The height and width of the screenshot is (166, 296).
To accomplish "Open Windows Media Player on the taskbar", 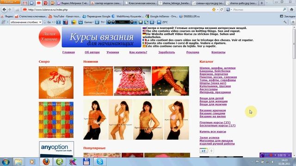I will (32, 162).
